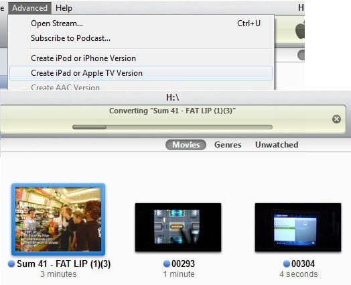Cancel the Sum 41 conversion
The image size is (351, 285).
coord(336,119)
